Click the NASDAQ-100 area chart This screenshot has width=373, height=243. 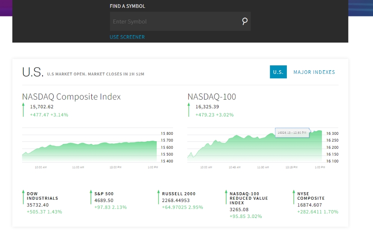tap(254, 146)
